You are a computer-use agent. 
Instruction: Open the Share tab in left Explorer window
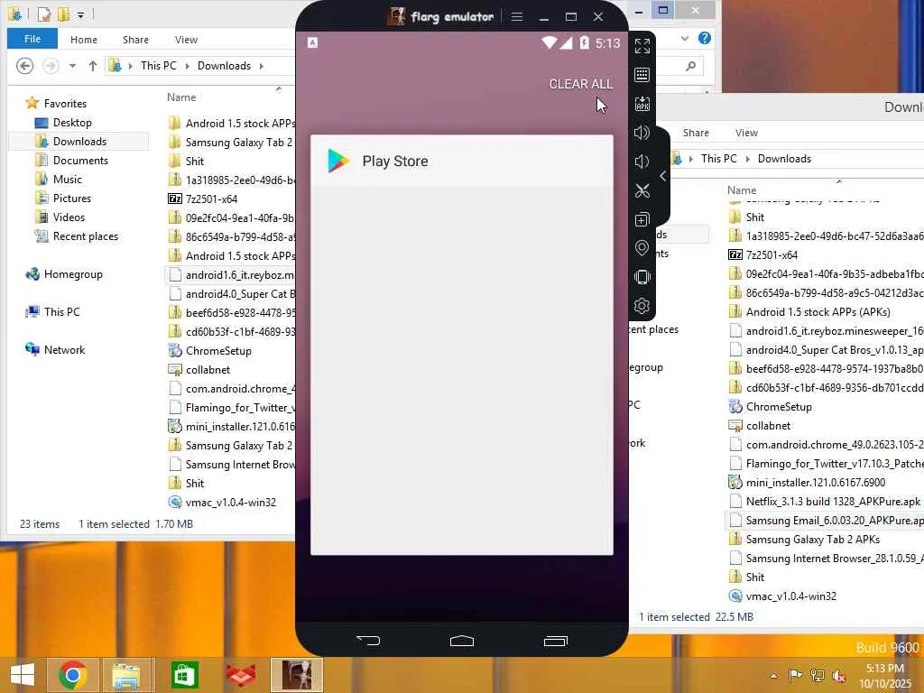point(135,40)
